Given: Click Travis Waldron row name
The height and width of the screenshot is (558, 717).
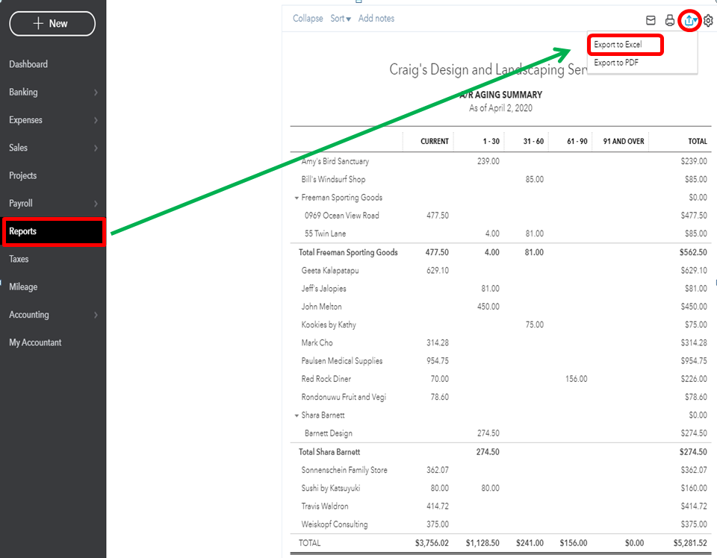Looking at the screenshot, I should pos(325,507).
